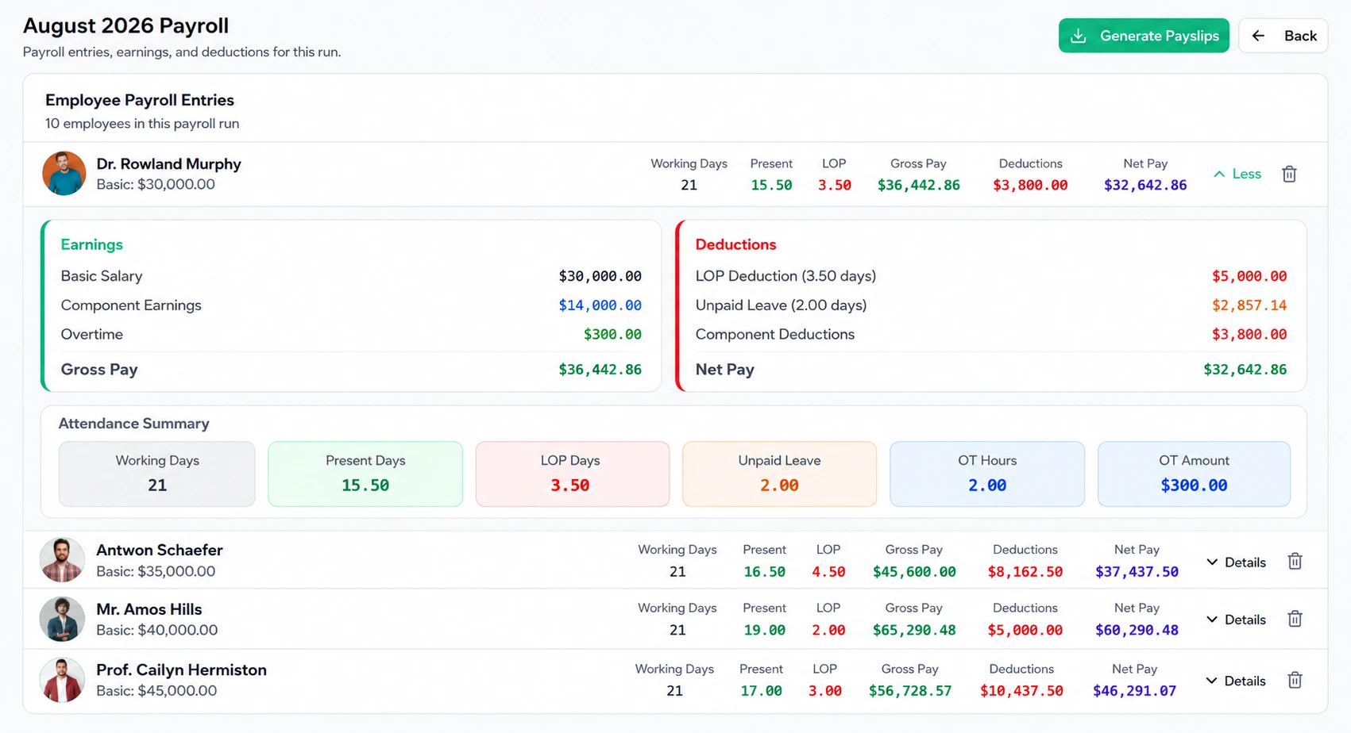The width and height of the screenshot is (1351, 733).
Task: Click the August 2026 Payroll title
Action: coord(125,25)
